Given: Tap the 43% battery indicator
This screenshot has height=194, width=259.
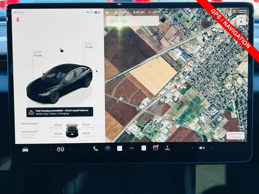Looking at the screenshot, I should point(93,12).
